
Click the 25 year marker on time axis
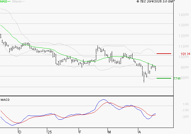coord(50,132)
